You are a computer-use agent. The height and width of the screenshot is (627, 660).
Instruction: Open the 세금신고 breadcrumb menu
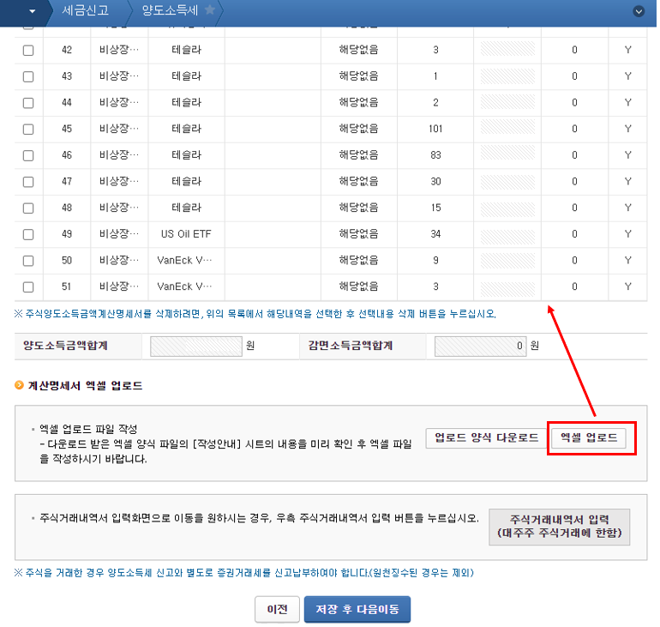click(86, 10)
